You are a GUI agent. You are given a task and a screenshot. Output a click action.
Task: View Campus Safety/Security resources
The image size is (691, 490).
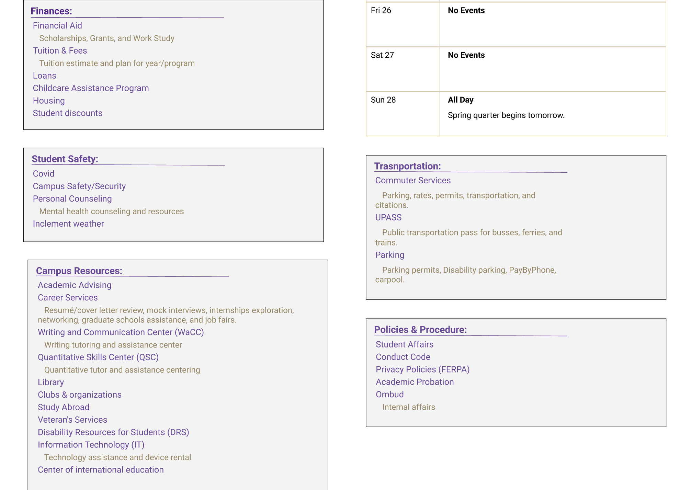coord(79,186)
